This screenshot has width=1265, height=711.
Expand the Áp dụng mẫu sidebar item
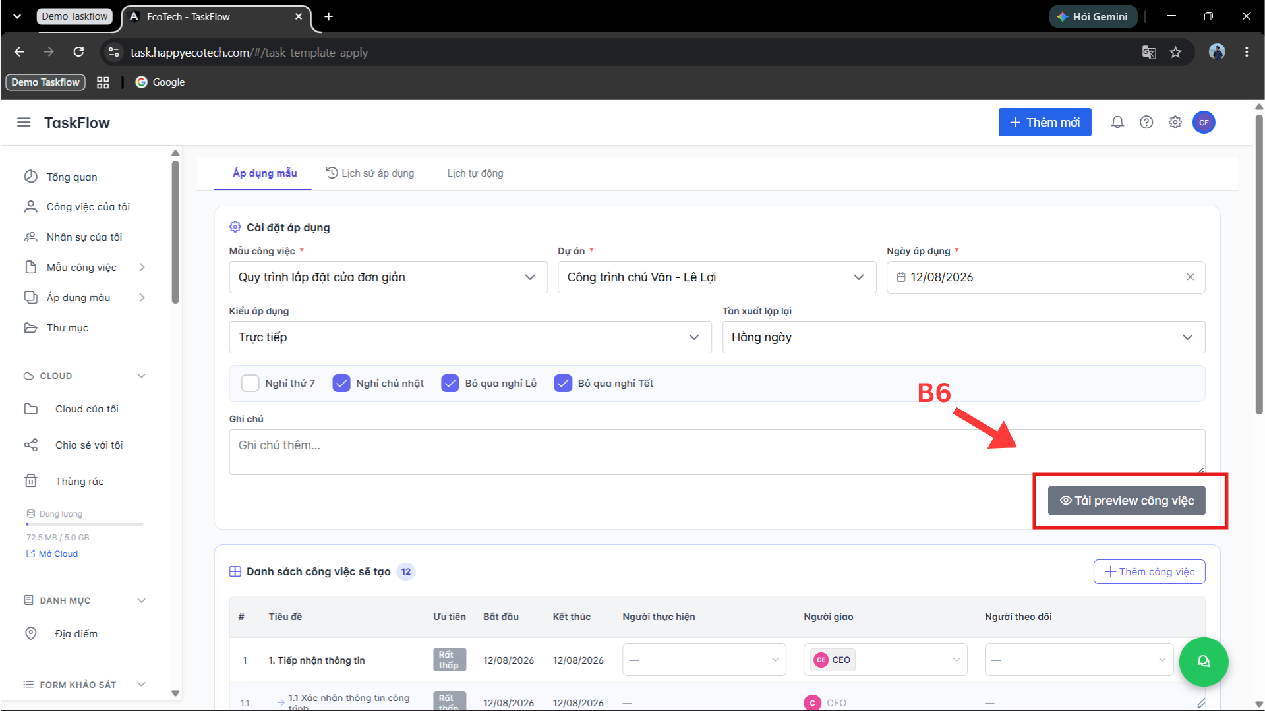(x=142, y=297)
